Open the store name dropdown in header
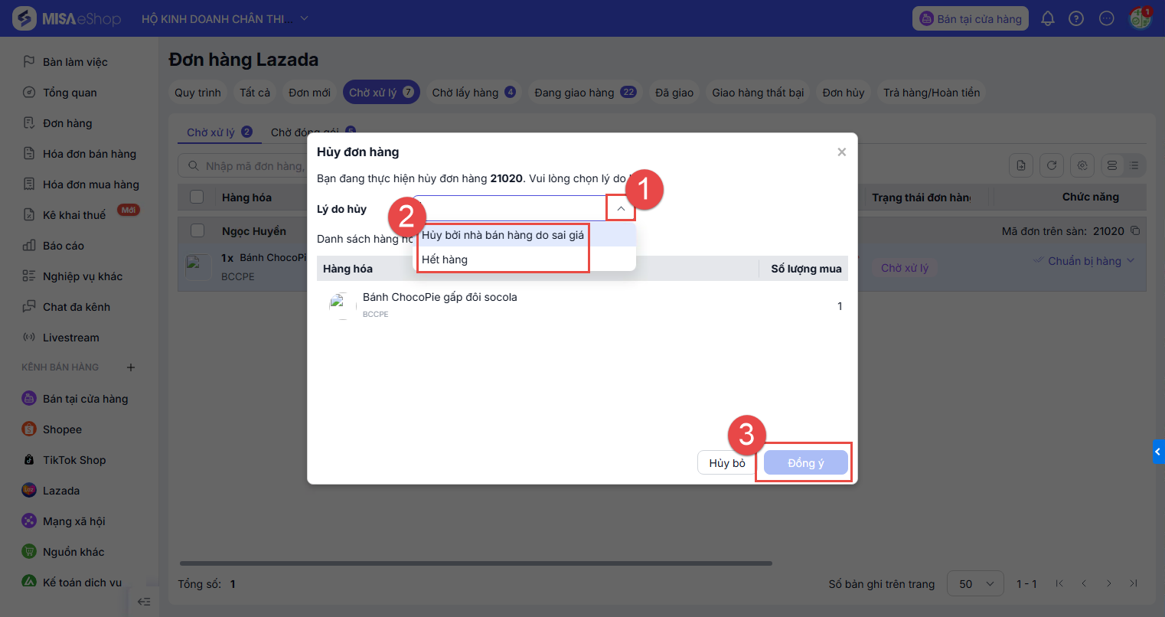Image resolution: width=1165 pixels, height=617 pixels. point(304,18)
